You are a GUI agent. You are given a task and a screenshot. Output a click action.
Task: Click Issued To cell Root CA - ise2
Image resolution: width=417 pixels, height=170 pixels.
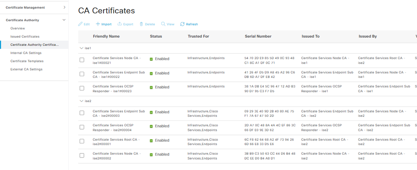pos(324,142)
